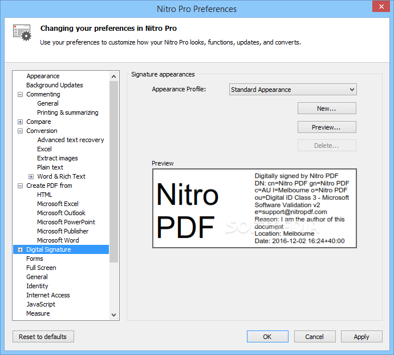Viewport: 394px width, 355px height.
Task: Collapse the Create PDF from node
Action: pos(20,185)
